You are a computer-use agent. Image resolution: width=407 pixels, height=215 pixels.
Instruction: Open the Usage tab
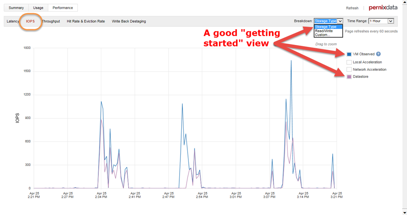pyautogui.click(x=39, y=8)
